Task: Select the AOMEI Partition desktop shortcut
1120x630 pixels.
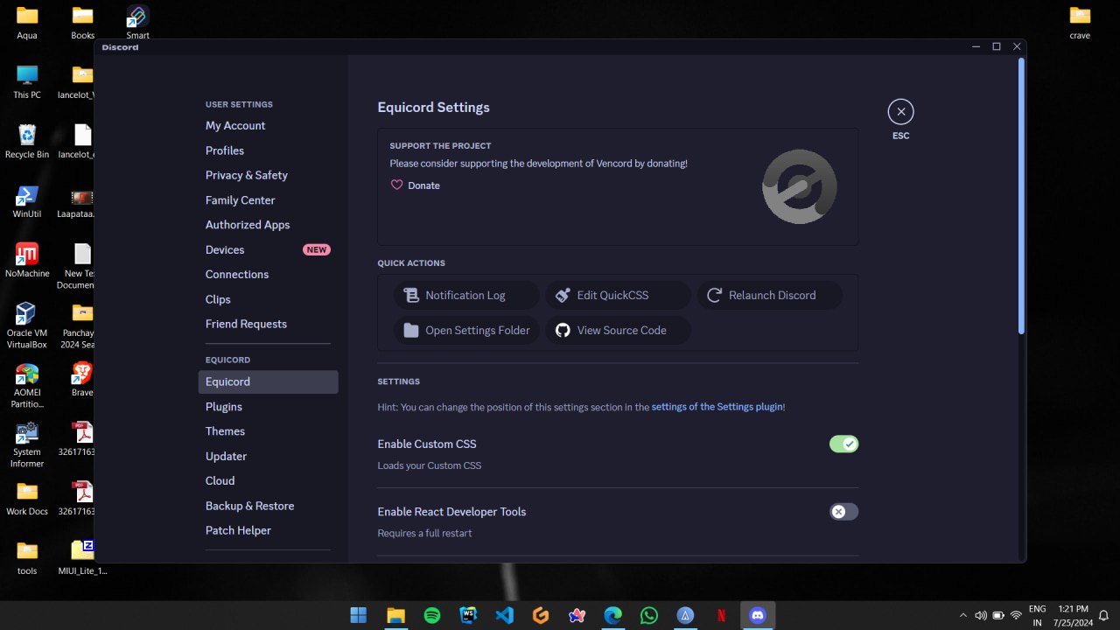Action: tap(27, 385)
